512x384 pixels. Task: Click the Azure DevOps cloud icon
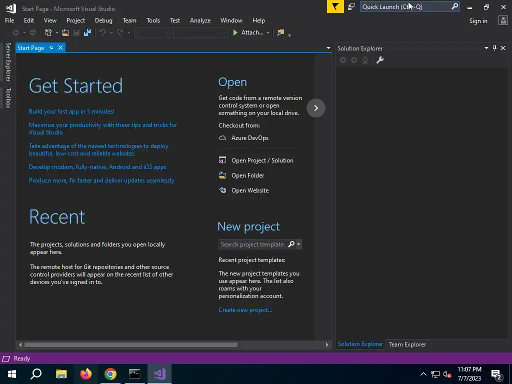pos(222,138)
